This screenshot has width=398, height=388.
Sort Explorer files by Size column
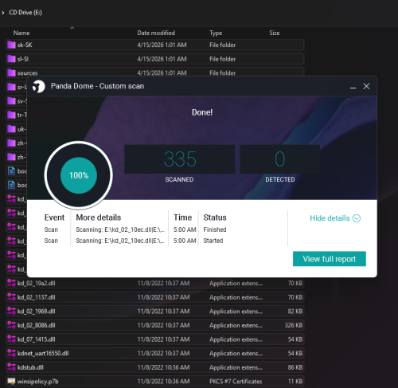click(275, 33)
